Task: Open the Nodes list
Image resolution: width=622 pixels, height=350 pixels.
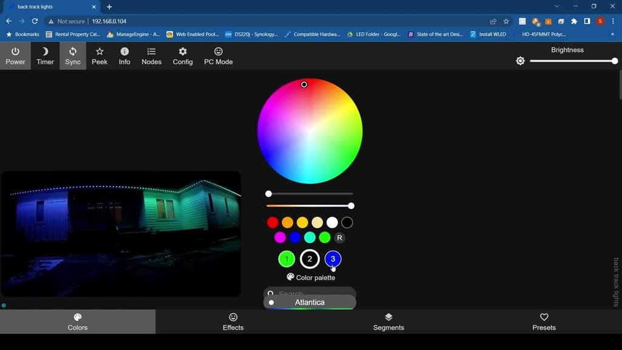Action: pyautogui.click(x=151, y=56)
